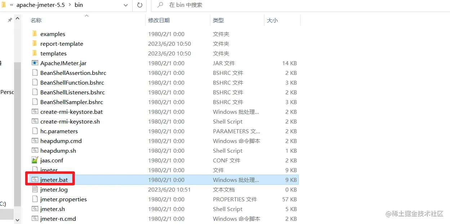The width and height of the screenshot is (450, 224).
Task: Click the create-rmi-keystore.bat batch icon
Action: tap(35, 112)
